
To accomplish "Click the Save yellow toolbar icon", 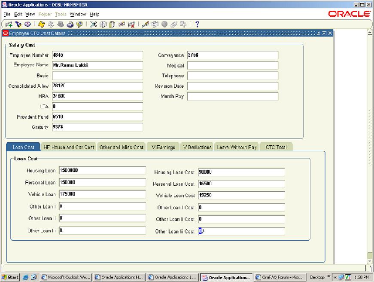I will 42,25.
